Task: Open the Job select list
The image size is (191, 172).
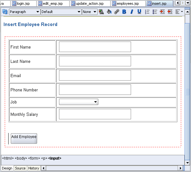Action: pyautogui.click(x=78, y=102)
